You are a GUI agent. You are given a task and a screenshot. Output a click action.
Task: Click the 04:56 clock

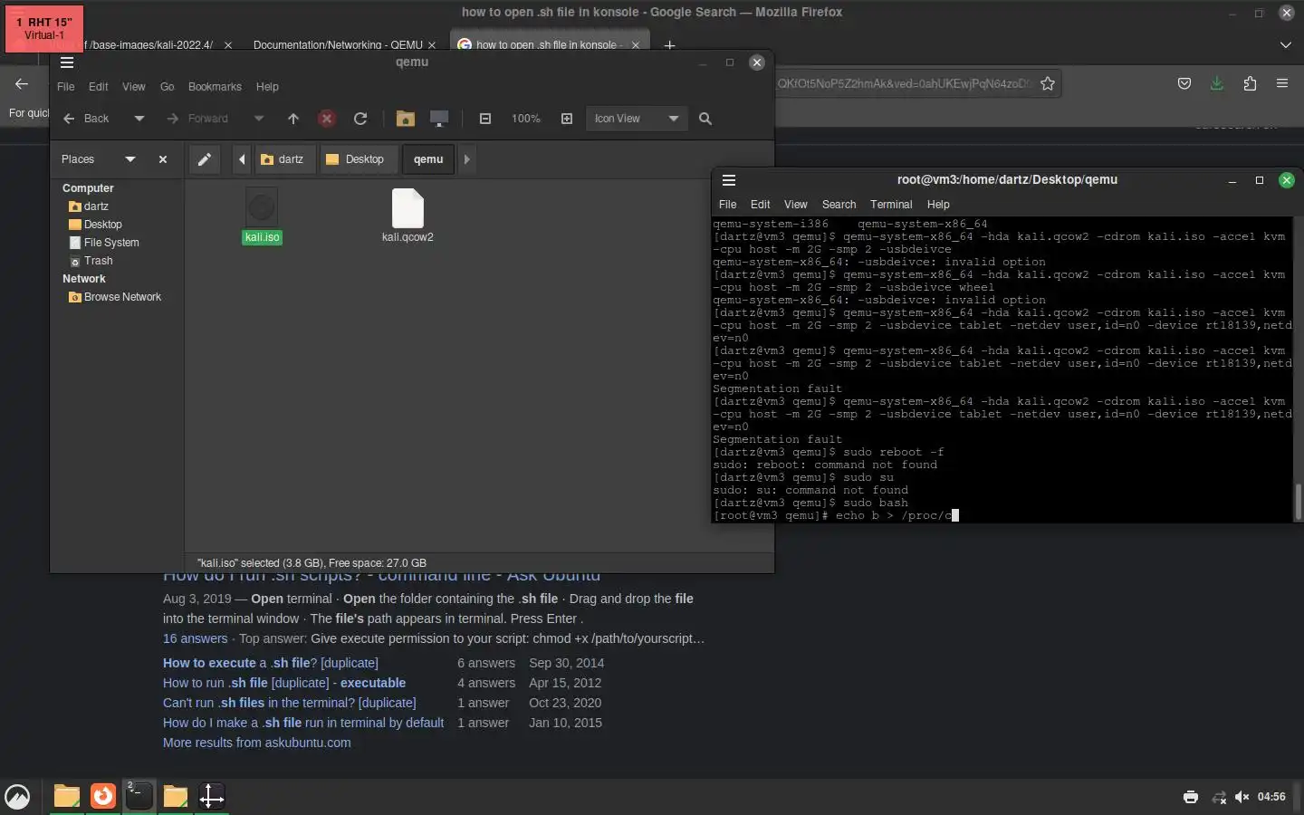pyautogui.click(x=1271, y=797)
